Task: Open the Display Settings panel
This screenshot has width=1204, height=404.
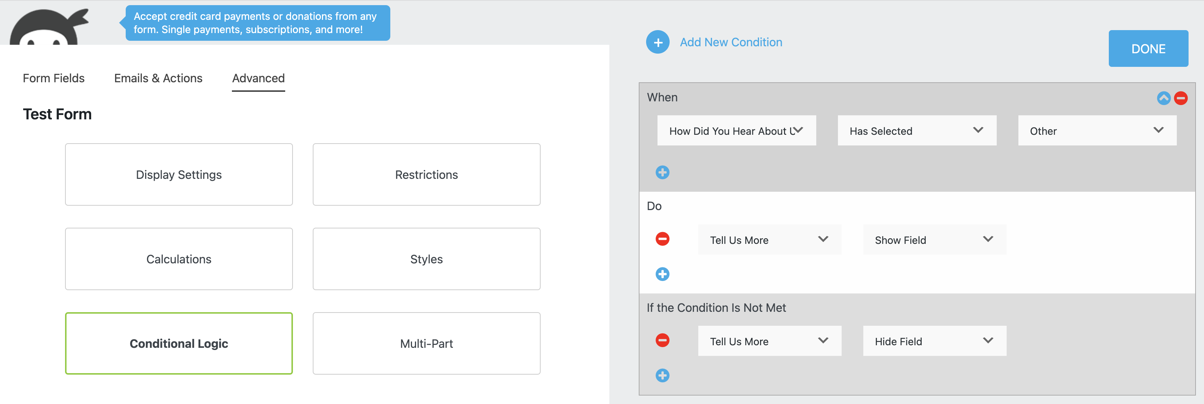Action: click(x=179, y=174)
